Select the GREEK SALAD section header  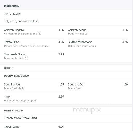[13, 110]
